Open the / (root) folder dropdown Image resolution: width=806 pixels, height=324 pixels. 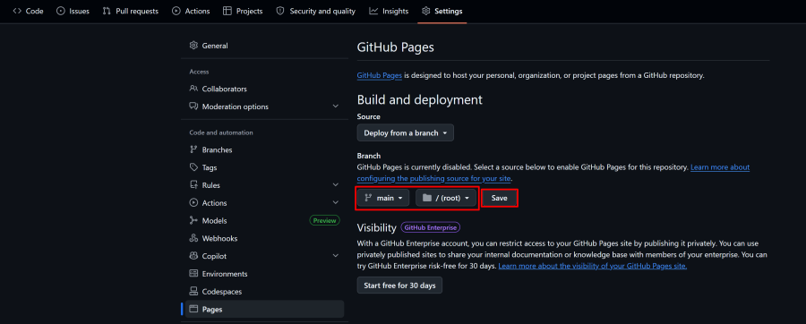[446, 198]
